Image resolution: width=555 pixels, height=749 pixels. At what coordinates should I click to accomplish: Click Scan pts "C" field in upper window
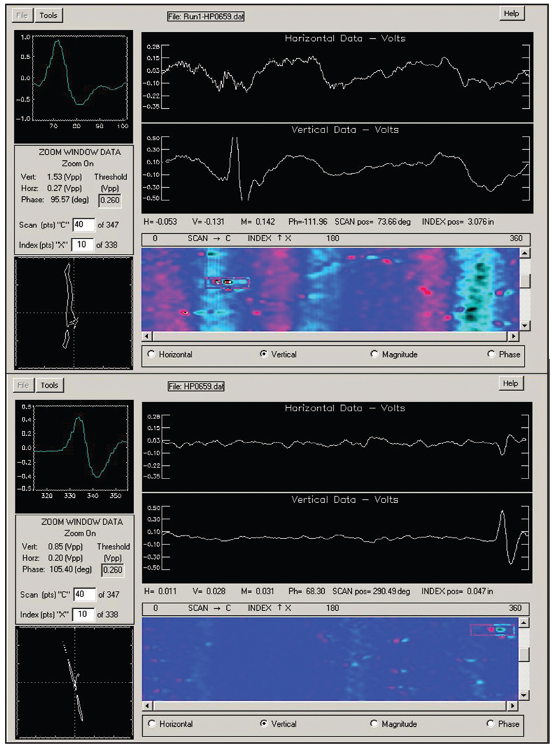point(84,225)
